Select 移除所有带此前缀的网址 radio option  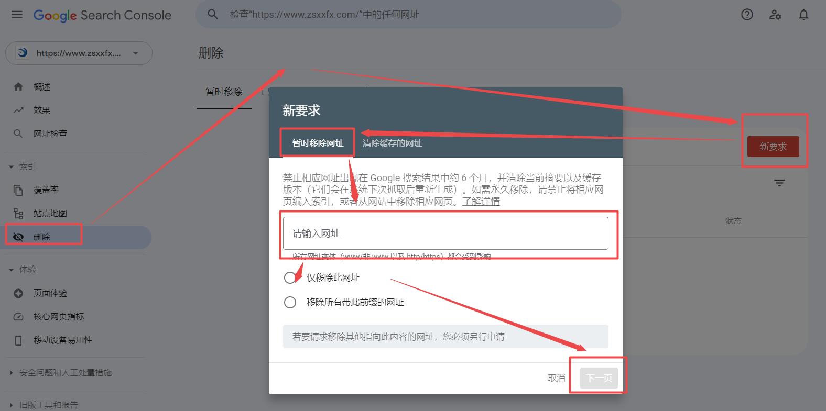coord(290,302)
